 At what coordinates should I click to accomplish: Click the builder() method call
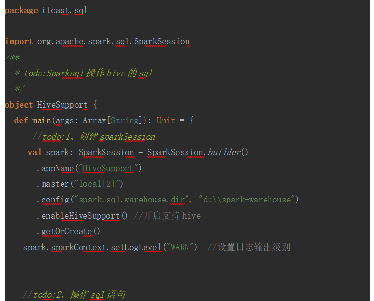(x=228, y=152)
